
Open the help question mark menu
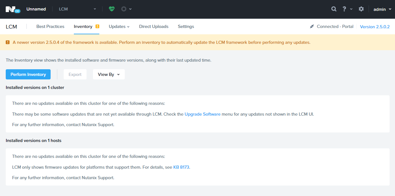[x=347, y=9]
